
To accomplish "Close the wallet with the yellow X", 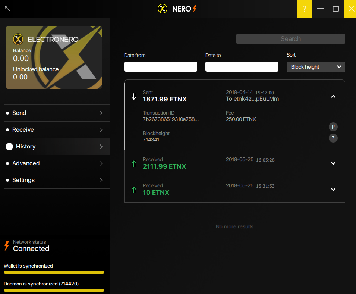I will [x=351, y=9].
